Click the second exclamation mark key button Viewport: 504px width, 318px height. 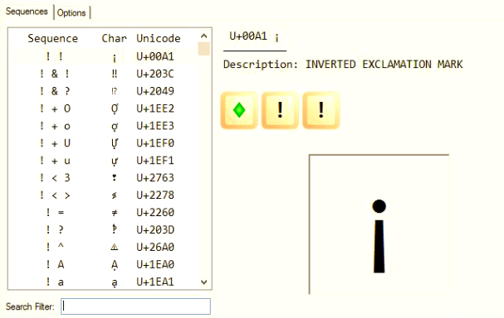click(321, 110)
